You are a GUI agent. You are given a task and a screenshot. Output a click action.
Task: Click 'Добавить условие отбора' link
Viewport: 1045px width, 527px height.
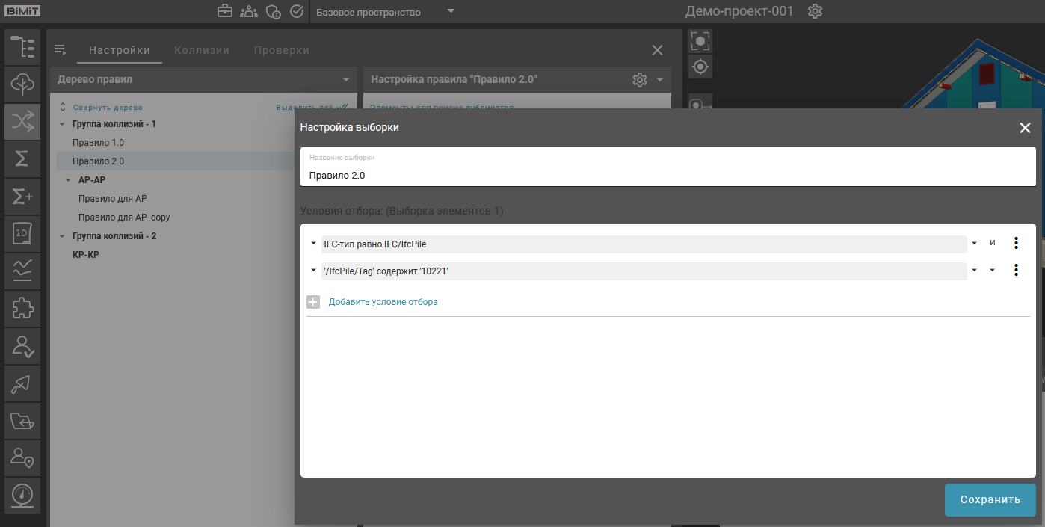[x=383, y=302]
